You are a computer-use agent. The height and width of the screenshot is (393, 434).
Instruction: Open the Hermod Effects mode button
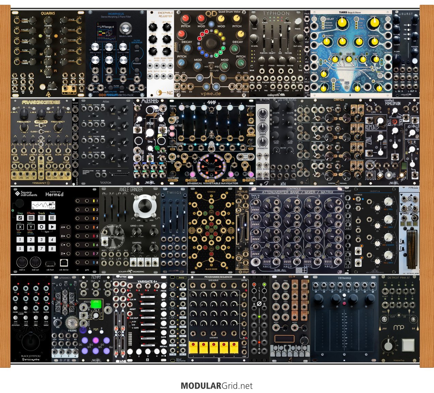[31, 218]
